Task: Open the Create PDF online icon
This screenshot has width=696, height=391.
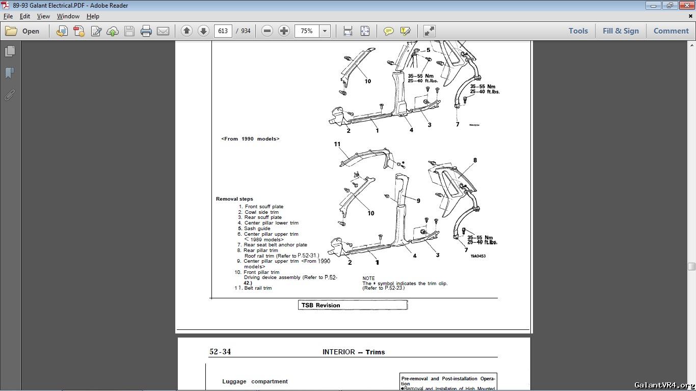Action: click(62, 31)
